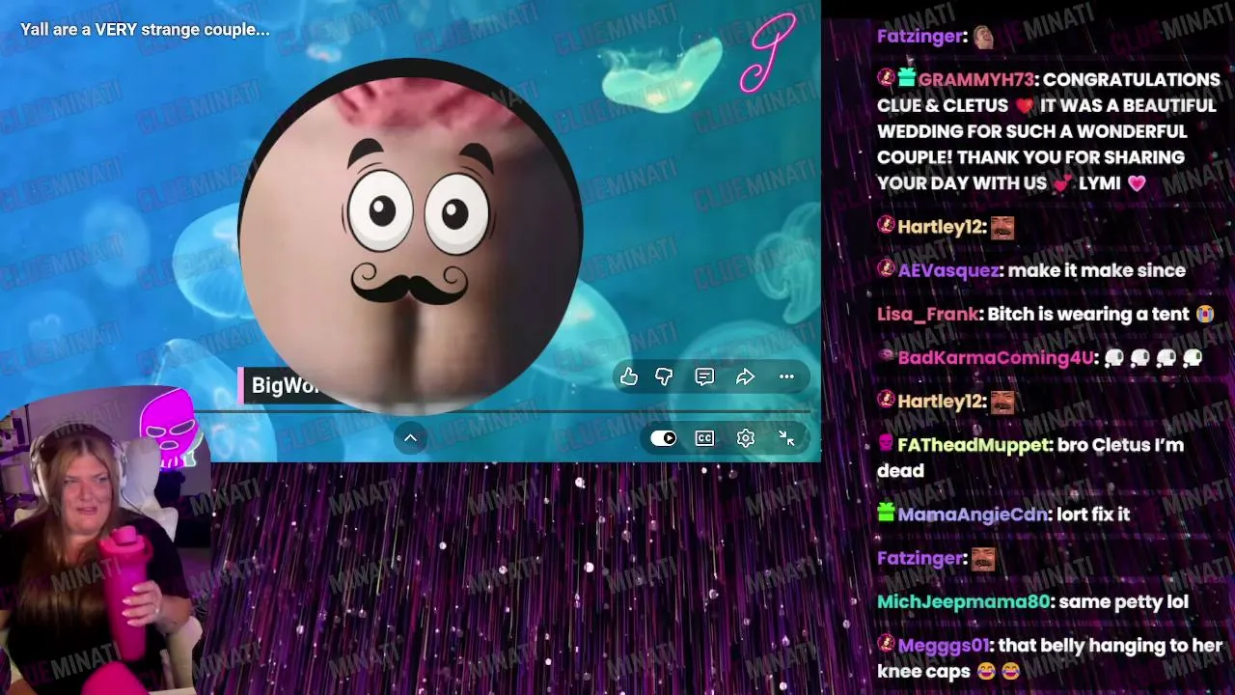This screenshot has width=1235, height=695.
Task: Click the badge next to BadKarmaComing4U
Action: click(886, 357)
